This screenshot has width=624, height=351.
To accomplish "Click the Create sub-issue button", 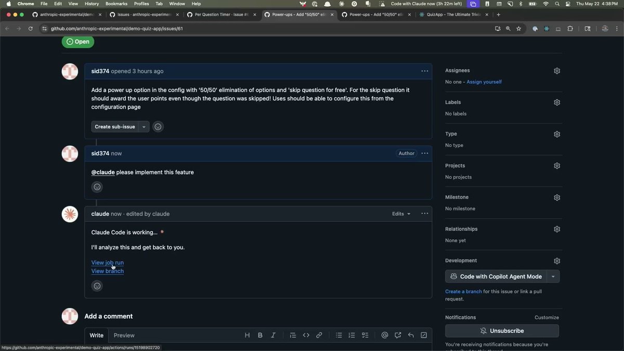I will [x=115, y=126].
